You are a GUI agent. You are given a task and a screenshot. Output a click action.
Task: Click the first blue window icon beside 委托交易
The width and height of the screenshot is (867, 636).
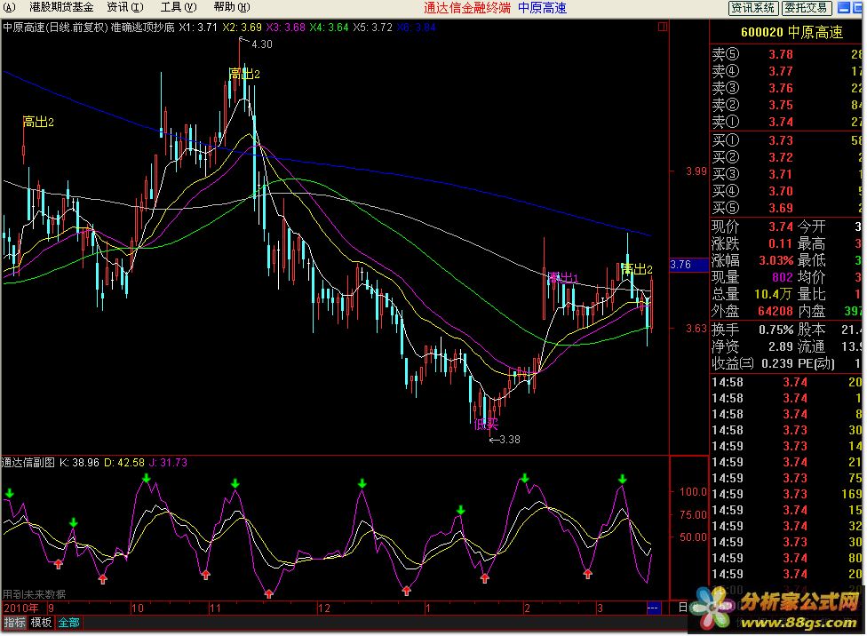pyautogui.click(x=844, y=8)
